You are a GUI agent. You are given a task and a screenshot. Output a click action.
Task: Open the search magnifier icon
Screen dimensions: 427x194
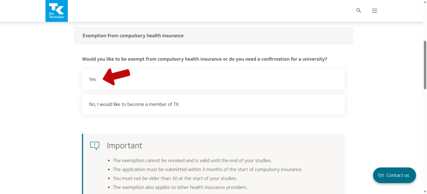(x=359, y=11)
